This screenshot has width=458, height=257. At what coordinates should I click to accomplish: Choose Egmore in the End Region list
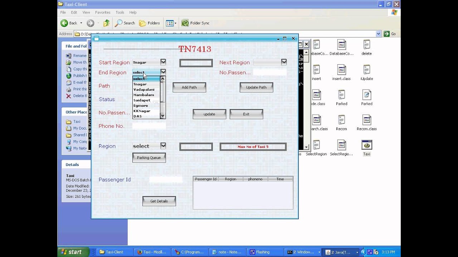(146, 106)
